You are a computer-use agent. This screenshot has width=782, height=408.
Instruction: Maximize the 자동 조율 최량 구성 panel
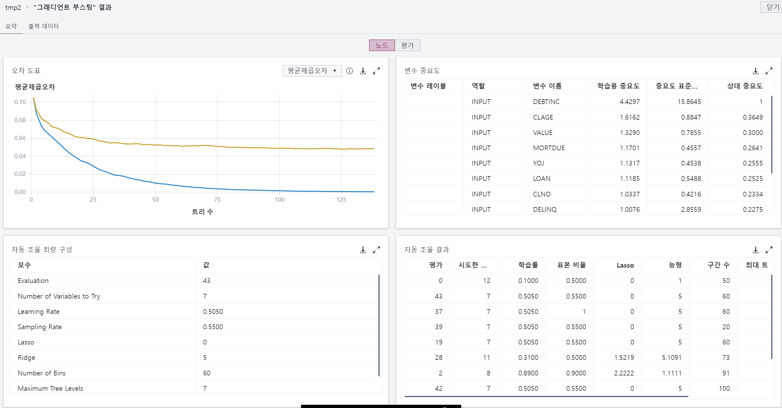pyautogui.click(x=376, y=250)
